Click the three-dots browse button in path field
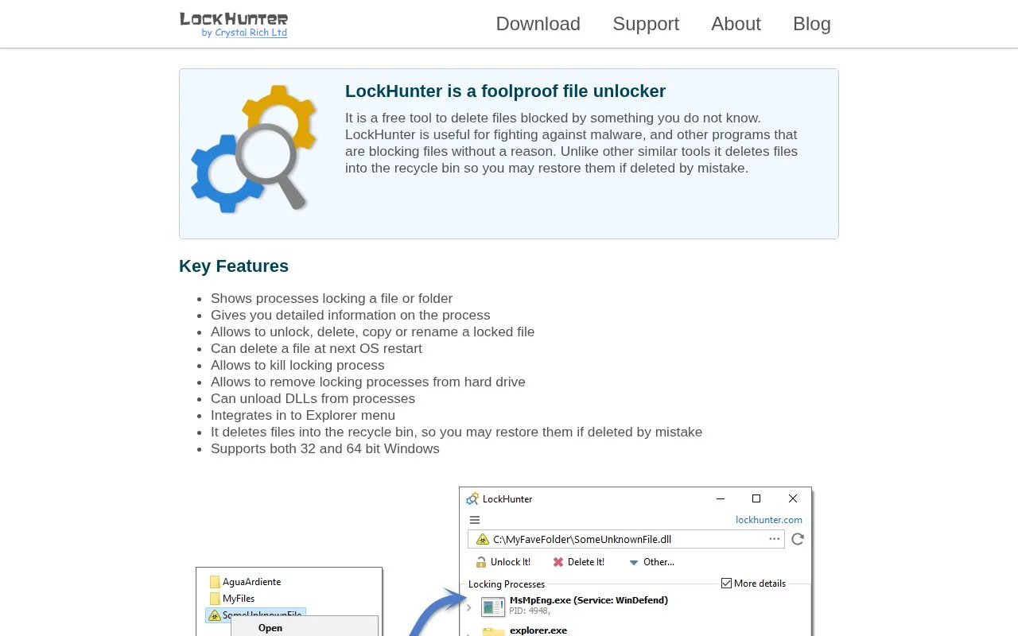The width and height of the screenshot is (1018, 636). (x=774, y=539)
